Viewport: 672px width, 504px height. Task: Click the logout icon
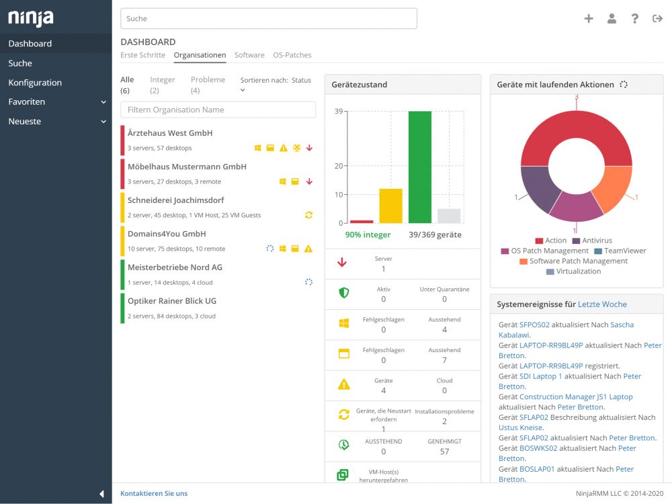coord(657,18)
